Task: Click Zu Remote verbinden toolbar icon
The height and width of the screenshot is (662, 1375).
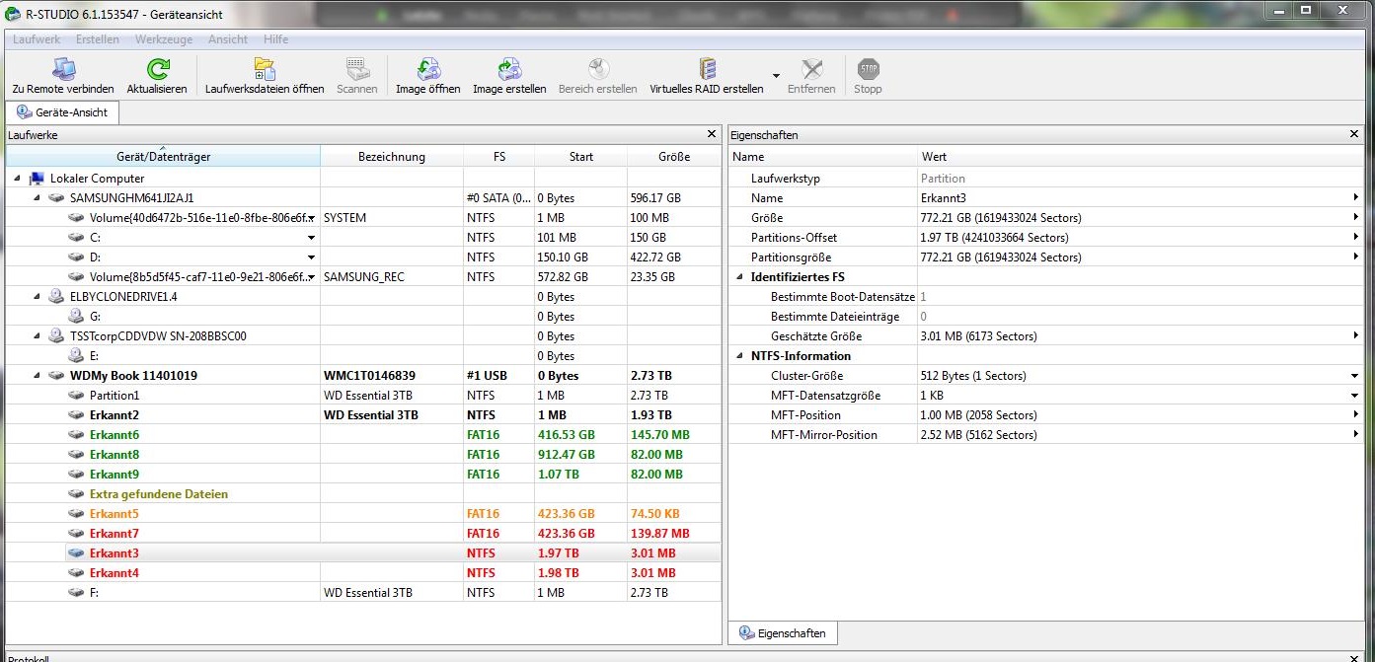Action: coord(63,70)
